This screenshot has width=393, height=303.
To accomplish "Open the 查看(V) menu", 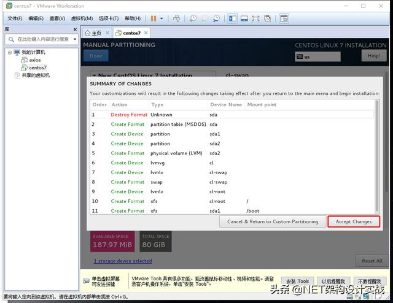I will [x=57, y=18].
